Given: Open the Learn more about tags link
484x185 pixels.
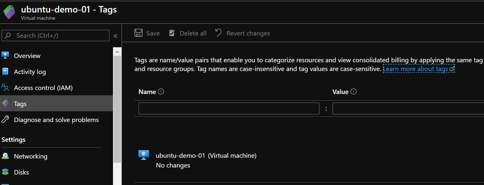Looking at the screenshot, I should (419, 69).
